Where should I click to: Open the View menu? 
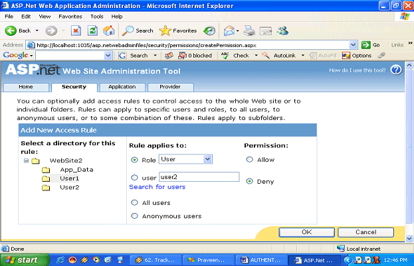[x=45, y=17]
